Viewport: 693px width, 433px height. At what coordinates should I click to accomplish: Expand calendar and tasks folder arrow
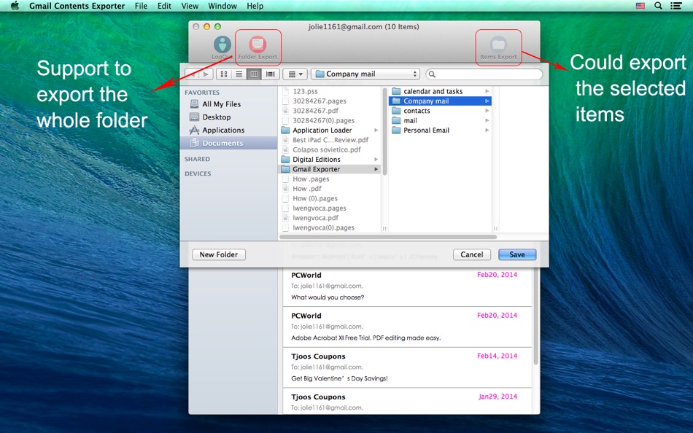[x=487, y=91]
